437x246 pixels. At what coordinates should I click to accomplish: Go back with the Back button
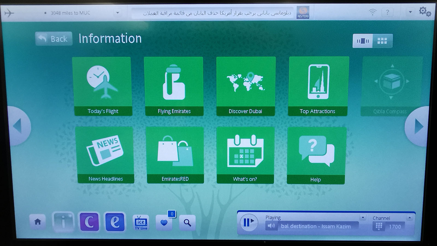click(x=54, y=39)
